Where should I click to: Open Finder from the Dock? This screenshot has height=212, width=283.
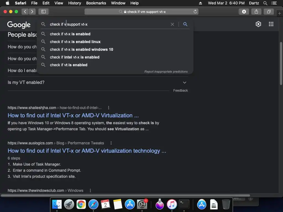point(57,205)
